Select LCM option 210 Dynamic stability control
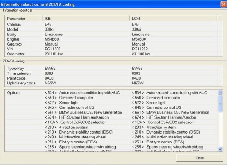 [166, 132]
